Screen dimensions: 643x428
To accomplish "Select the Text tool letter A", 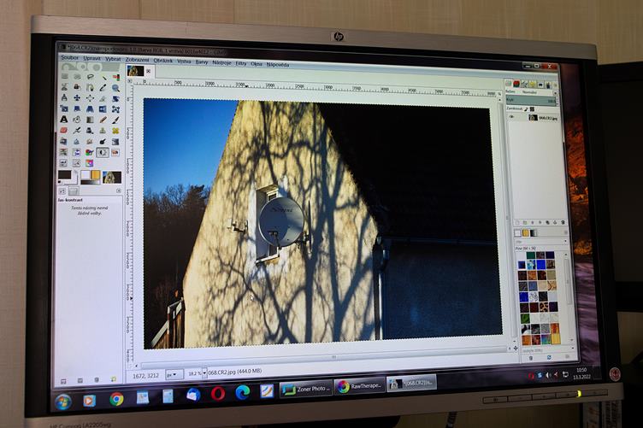I will click(64, 120).
